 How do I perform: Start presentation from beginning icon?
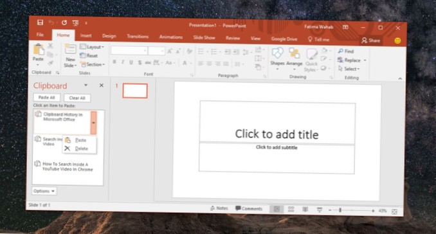pos(75,23)
